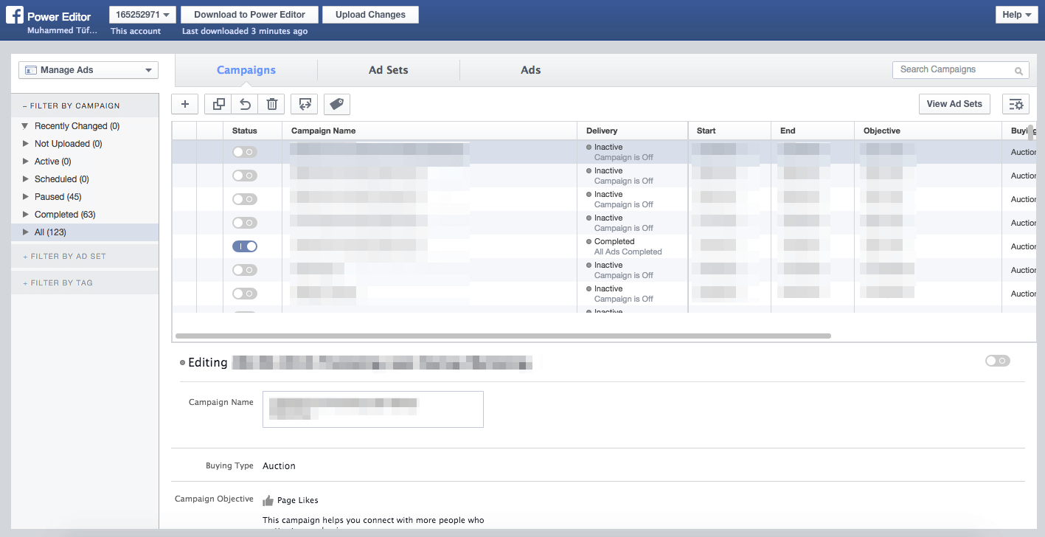Viewport: 1045px width, 537px height.
Task: Switch to the Ads tab
Action: pyautogui.click(x=531, y=70)
